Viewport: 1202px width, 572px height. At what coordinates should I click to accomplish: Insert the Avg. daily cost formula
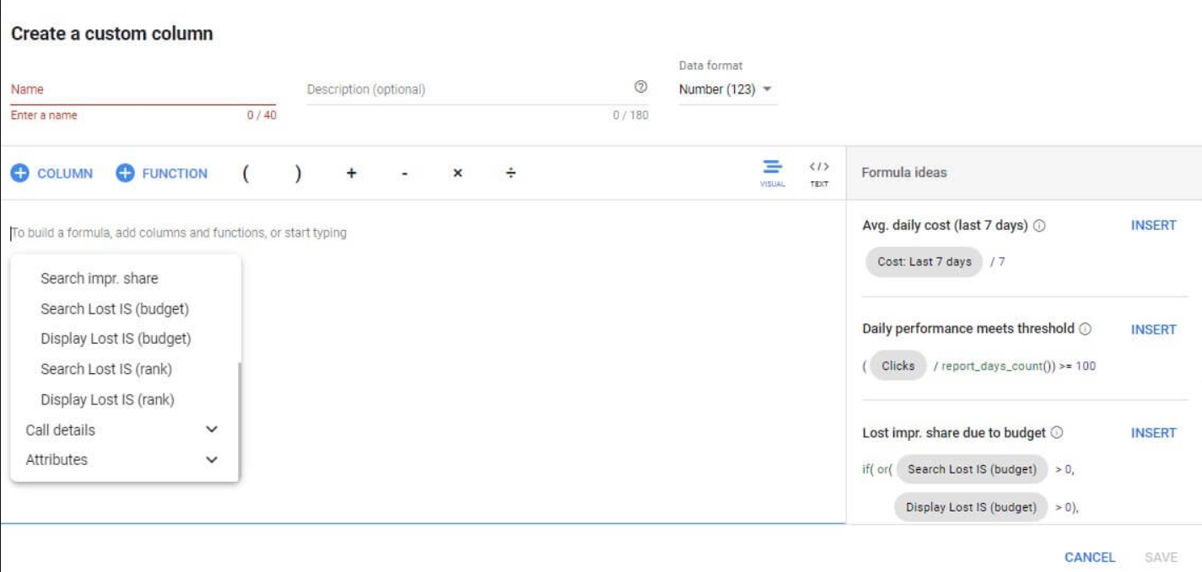tap(1153, 226)
